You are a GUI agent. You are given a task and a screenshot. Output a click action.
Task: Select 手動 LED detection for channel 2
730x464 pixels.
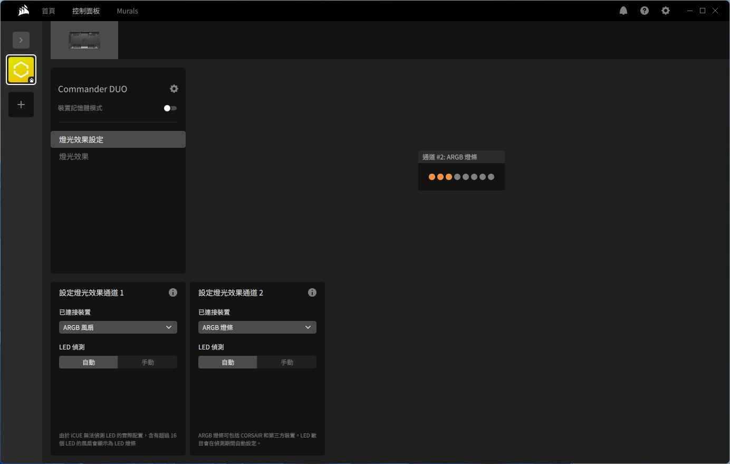click(287, 362)
